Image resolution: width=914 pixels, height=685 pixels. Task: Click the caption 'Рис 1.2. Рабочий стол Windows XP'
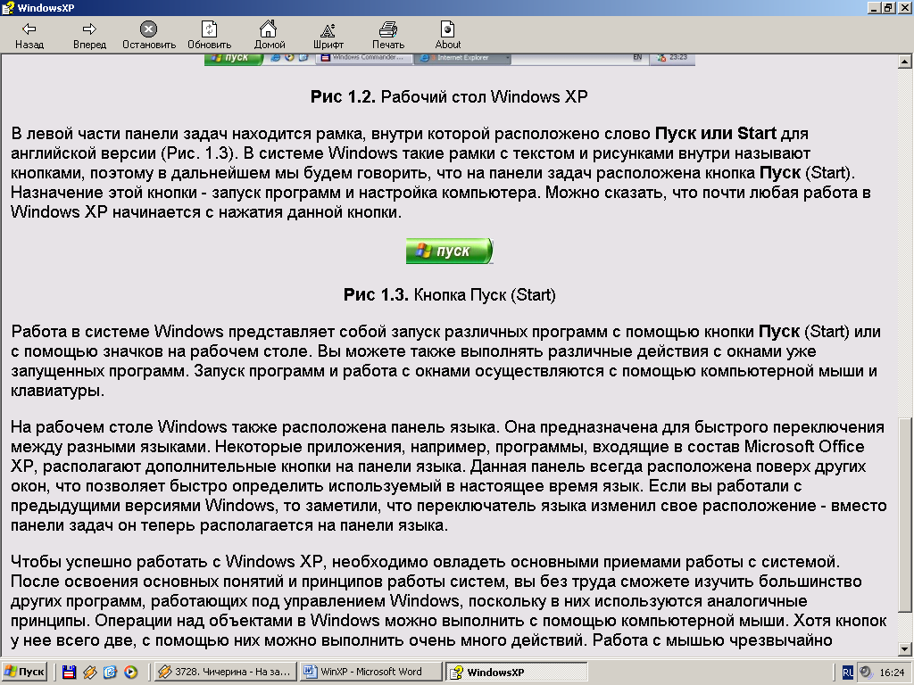coord(449,96)
